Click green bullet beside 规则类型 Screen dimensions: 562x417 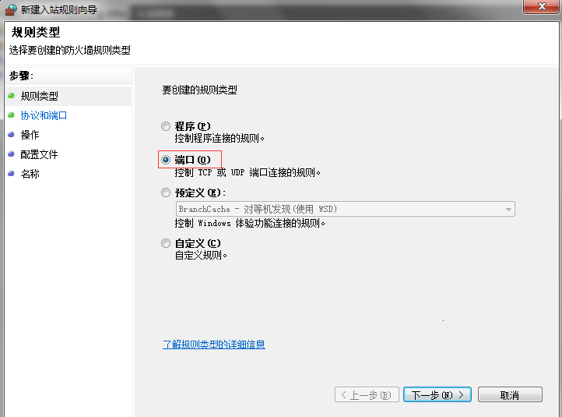pyautogui.click(x=11, y=95)
